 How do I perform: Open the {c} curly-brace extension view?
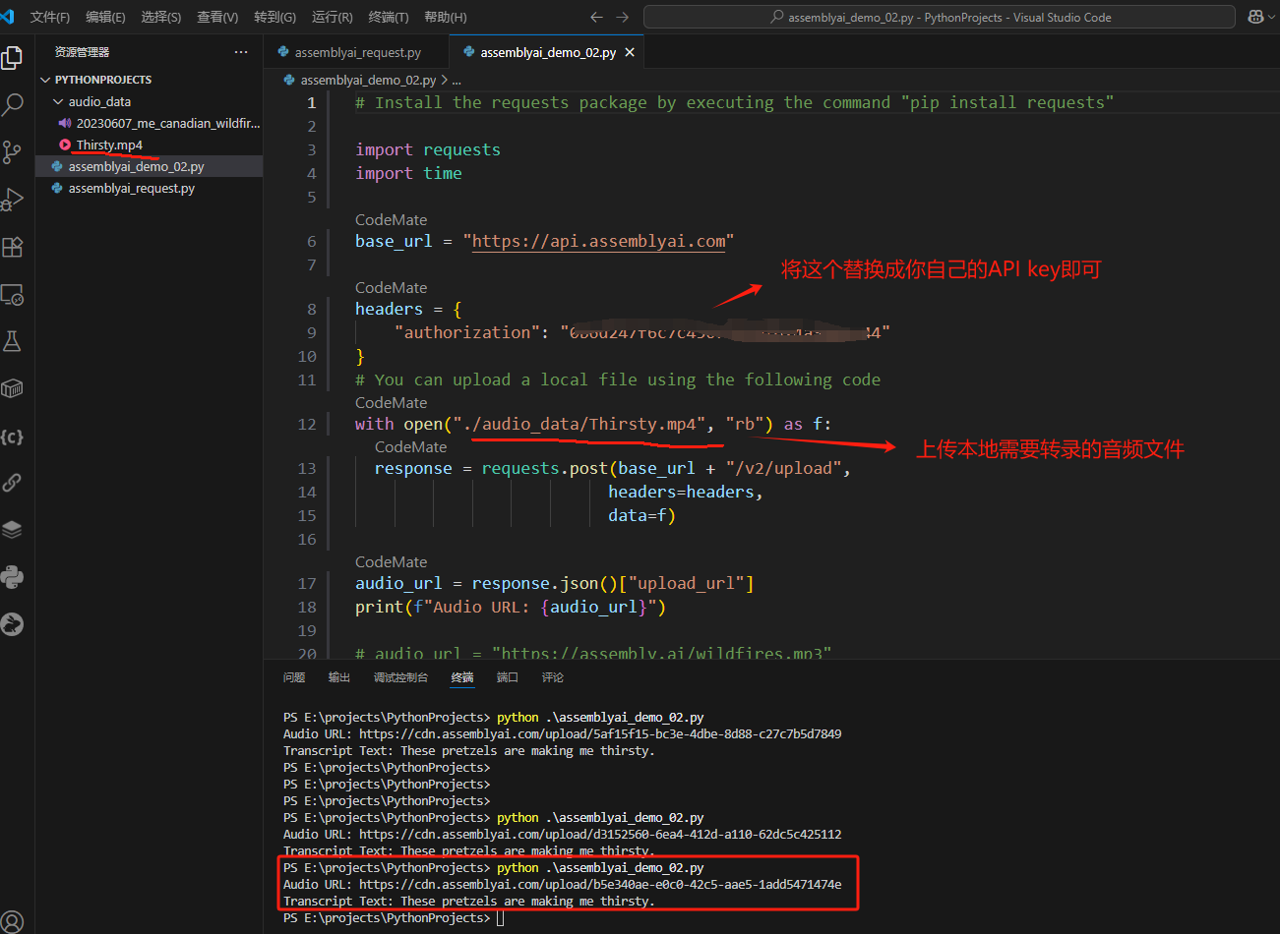coord(13,436)
